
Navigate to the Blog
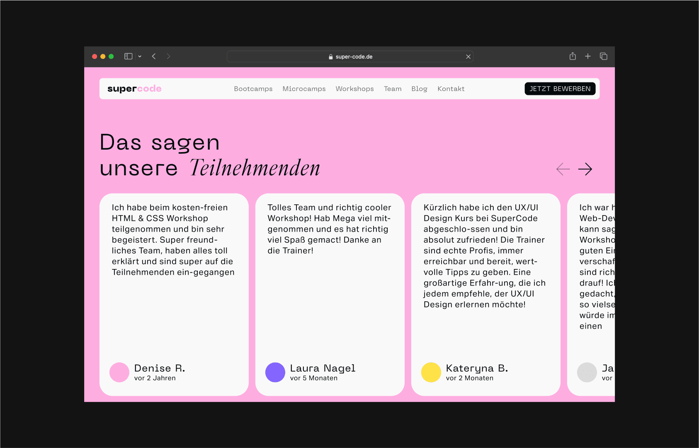coord(419,89)
